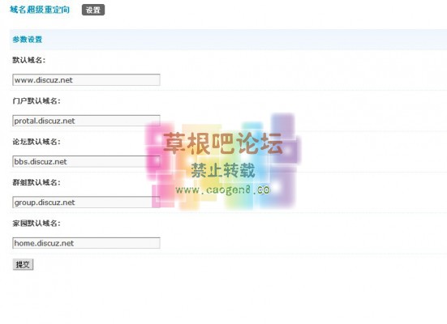Focus the home.discuz.net home domain field
The width and height of the screenshot is (447, 324).
tap(86, 243)
